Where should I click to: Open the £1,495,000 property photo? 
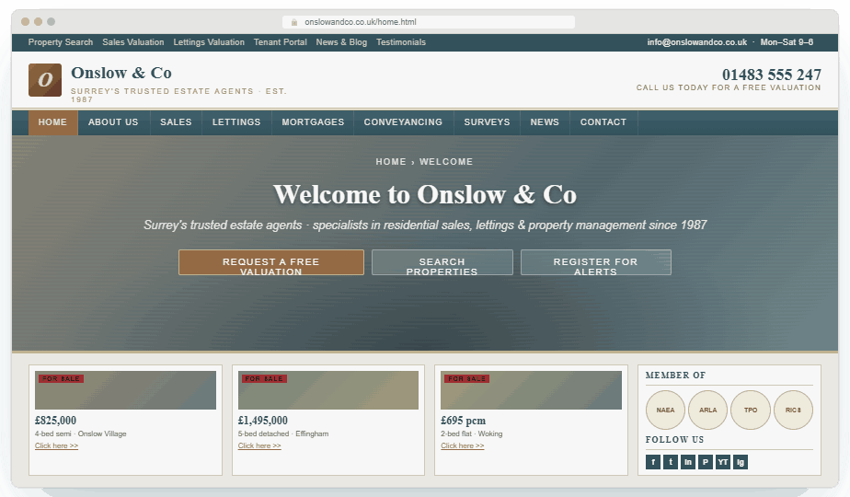coord(328,390)
